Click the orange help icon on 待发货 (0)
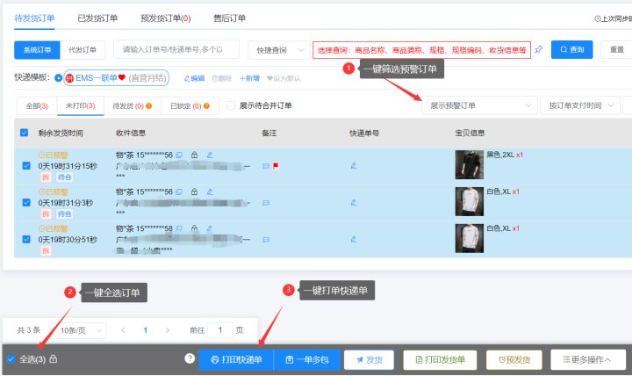 (148, 106)
